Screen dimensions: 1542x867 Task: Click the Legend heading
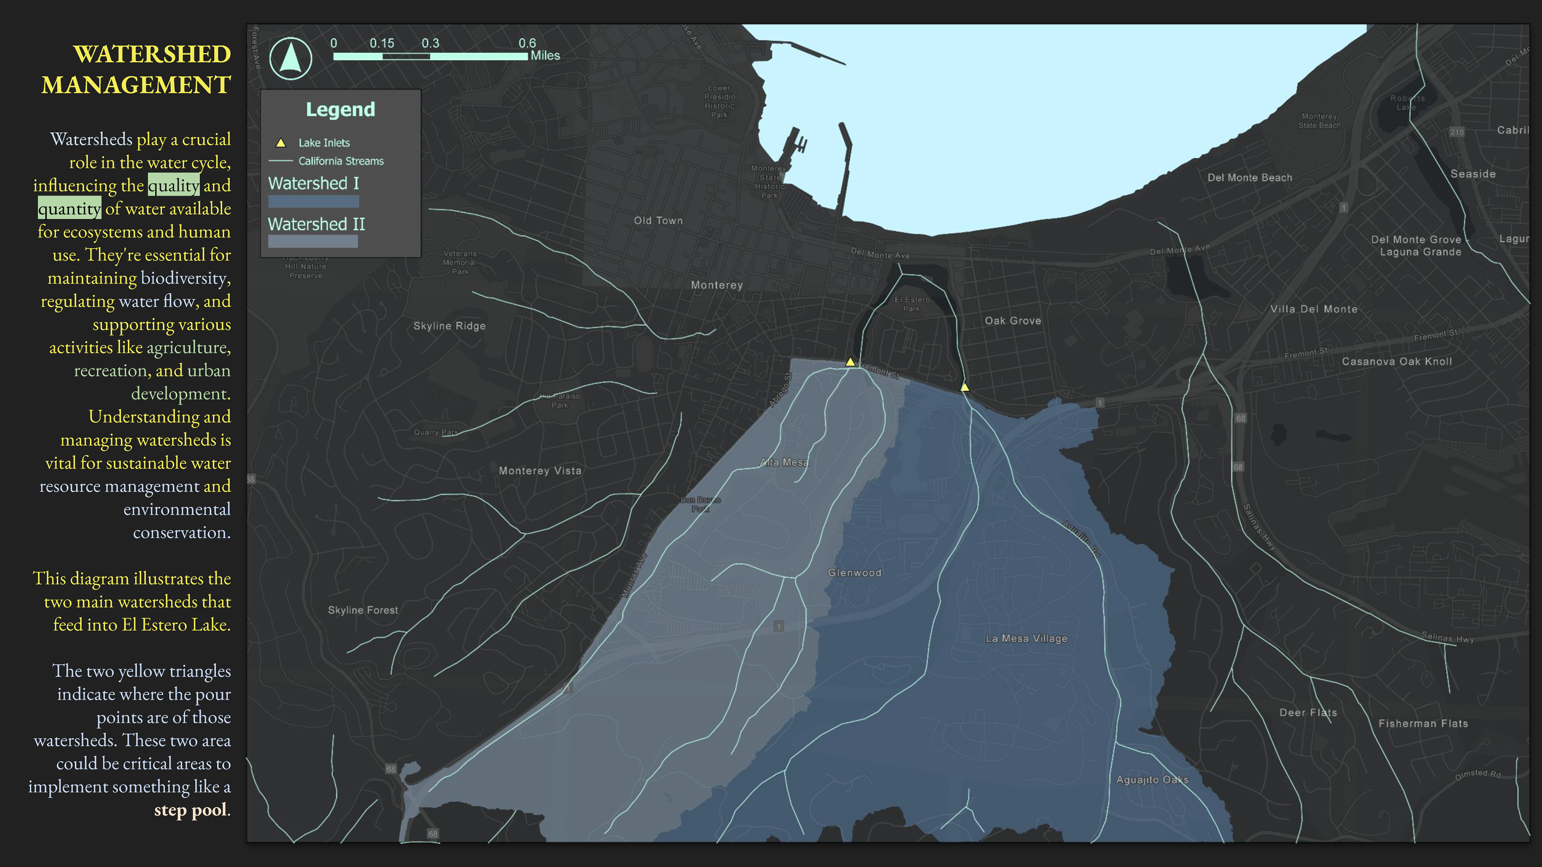340,110
